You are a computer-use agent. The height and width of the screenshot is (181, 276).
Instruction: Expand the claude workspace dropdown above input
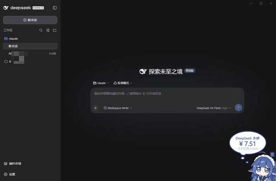tap(101, 83)
